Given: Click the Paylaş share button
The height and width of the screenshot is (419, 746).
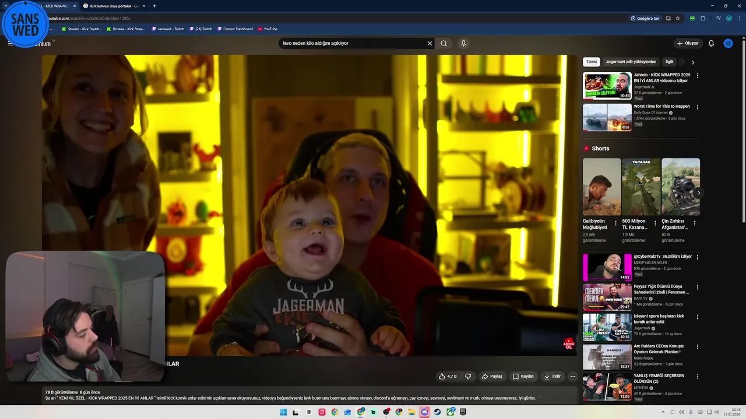Looking at the screenshot, I should tap(492, 377).
